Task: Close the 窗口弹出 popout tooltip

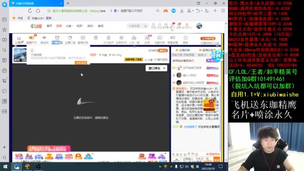Action: click(x=164, y=68)
